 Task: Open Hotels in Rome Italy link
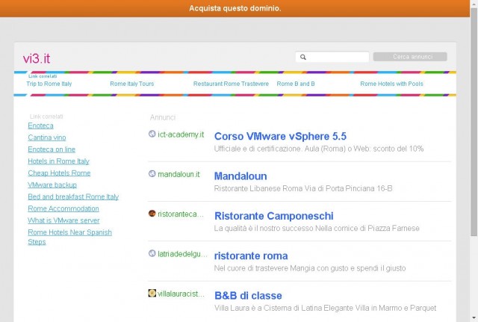pyautogui.click(x=58, y=161)
